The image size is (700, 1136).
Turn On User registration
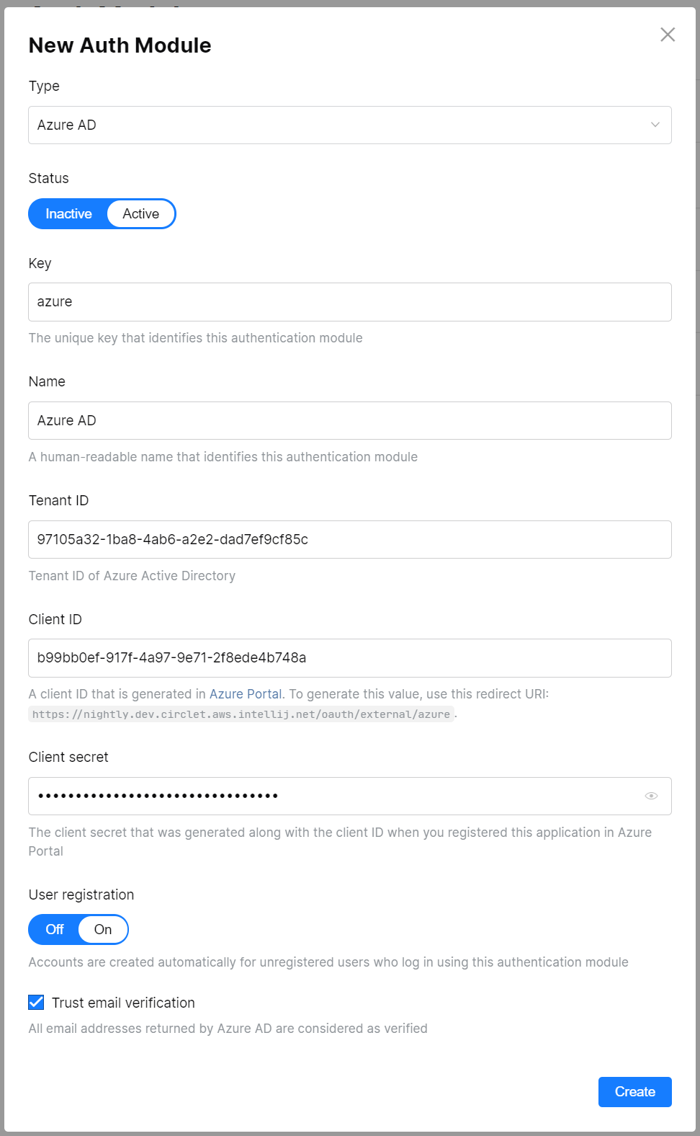(x=102, y=929)
